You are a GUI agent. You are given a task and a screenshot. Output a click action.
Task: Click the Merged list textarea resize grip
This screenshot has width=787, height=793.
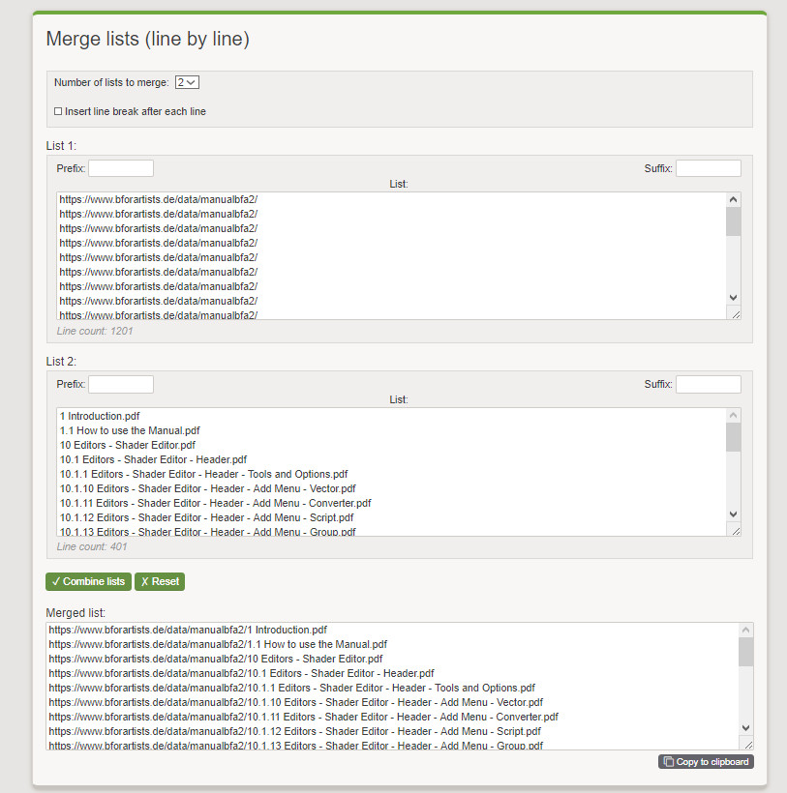pyautogui.click(x=747, y=744)
